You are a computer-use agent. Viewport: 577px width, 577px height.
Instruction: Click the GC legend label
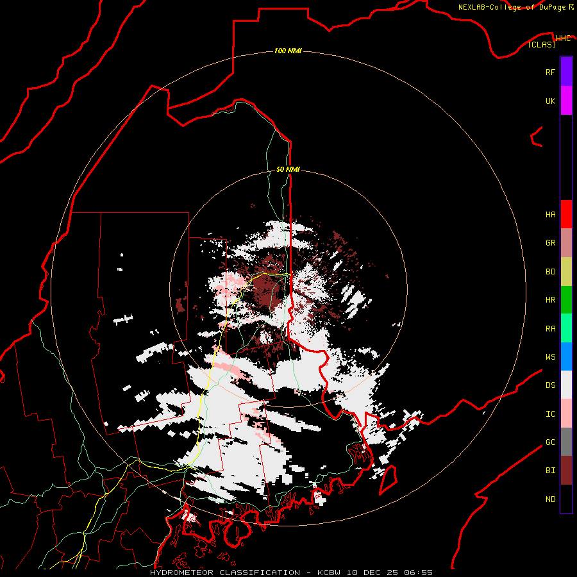click(x=550, y=442)
